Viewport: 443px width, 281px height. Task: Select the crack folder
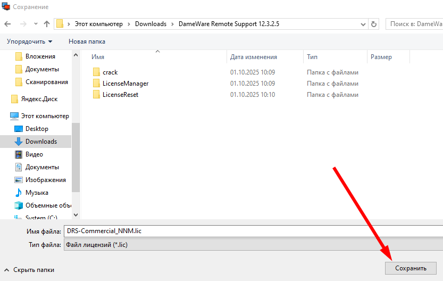pyautogui.click(x=110, y=72)
